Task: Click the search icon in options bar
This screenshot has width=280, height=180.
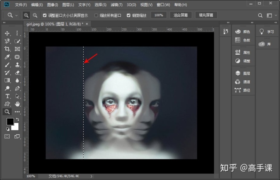Action: [260, 16]
